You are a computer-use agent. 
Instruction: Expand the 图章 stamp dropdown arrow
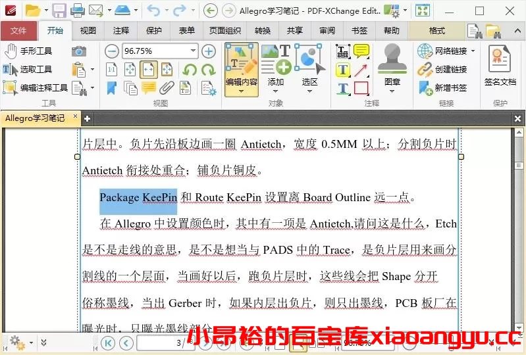[392, 91]
